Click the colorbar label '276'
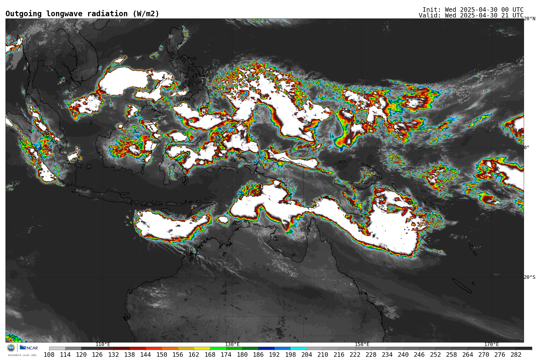Image resolution: width=540 pixels, height=358 pixels. 499,355
